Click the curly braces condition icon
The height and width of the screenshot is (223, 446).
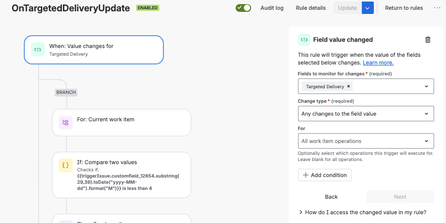[x=65, y=165]
